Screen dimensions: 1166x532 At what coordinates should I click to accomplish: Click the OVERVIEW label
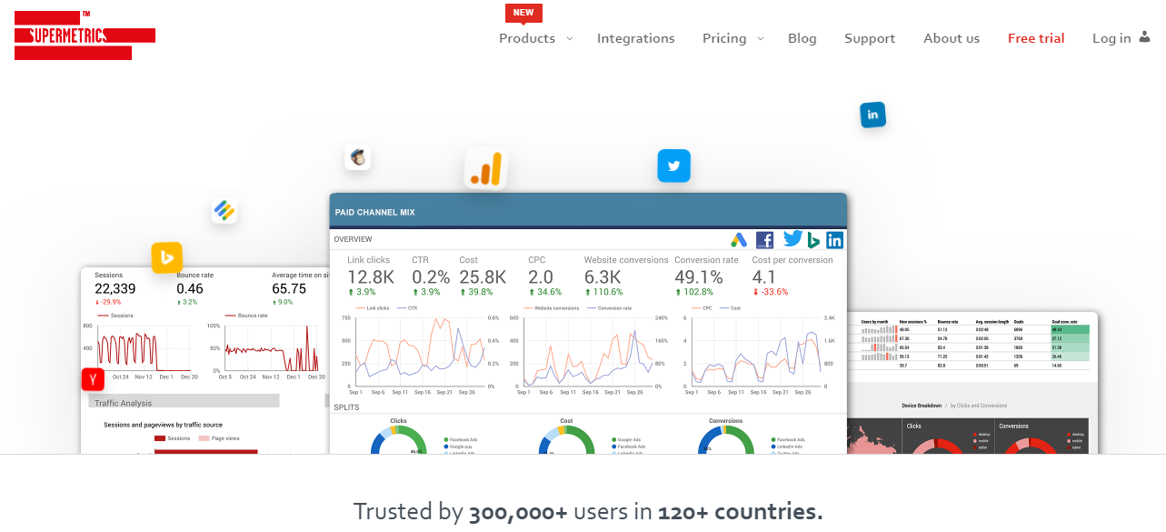pos(353,239)
